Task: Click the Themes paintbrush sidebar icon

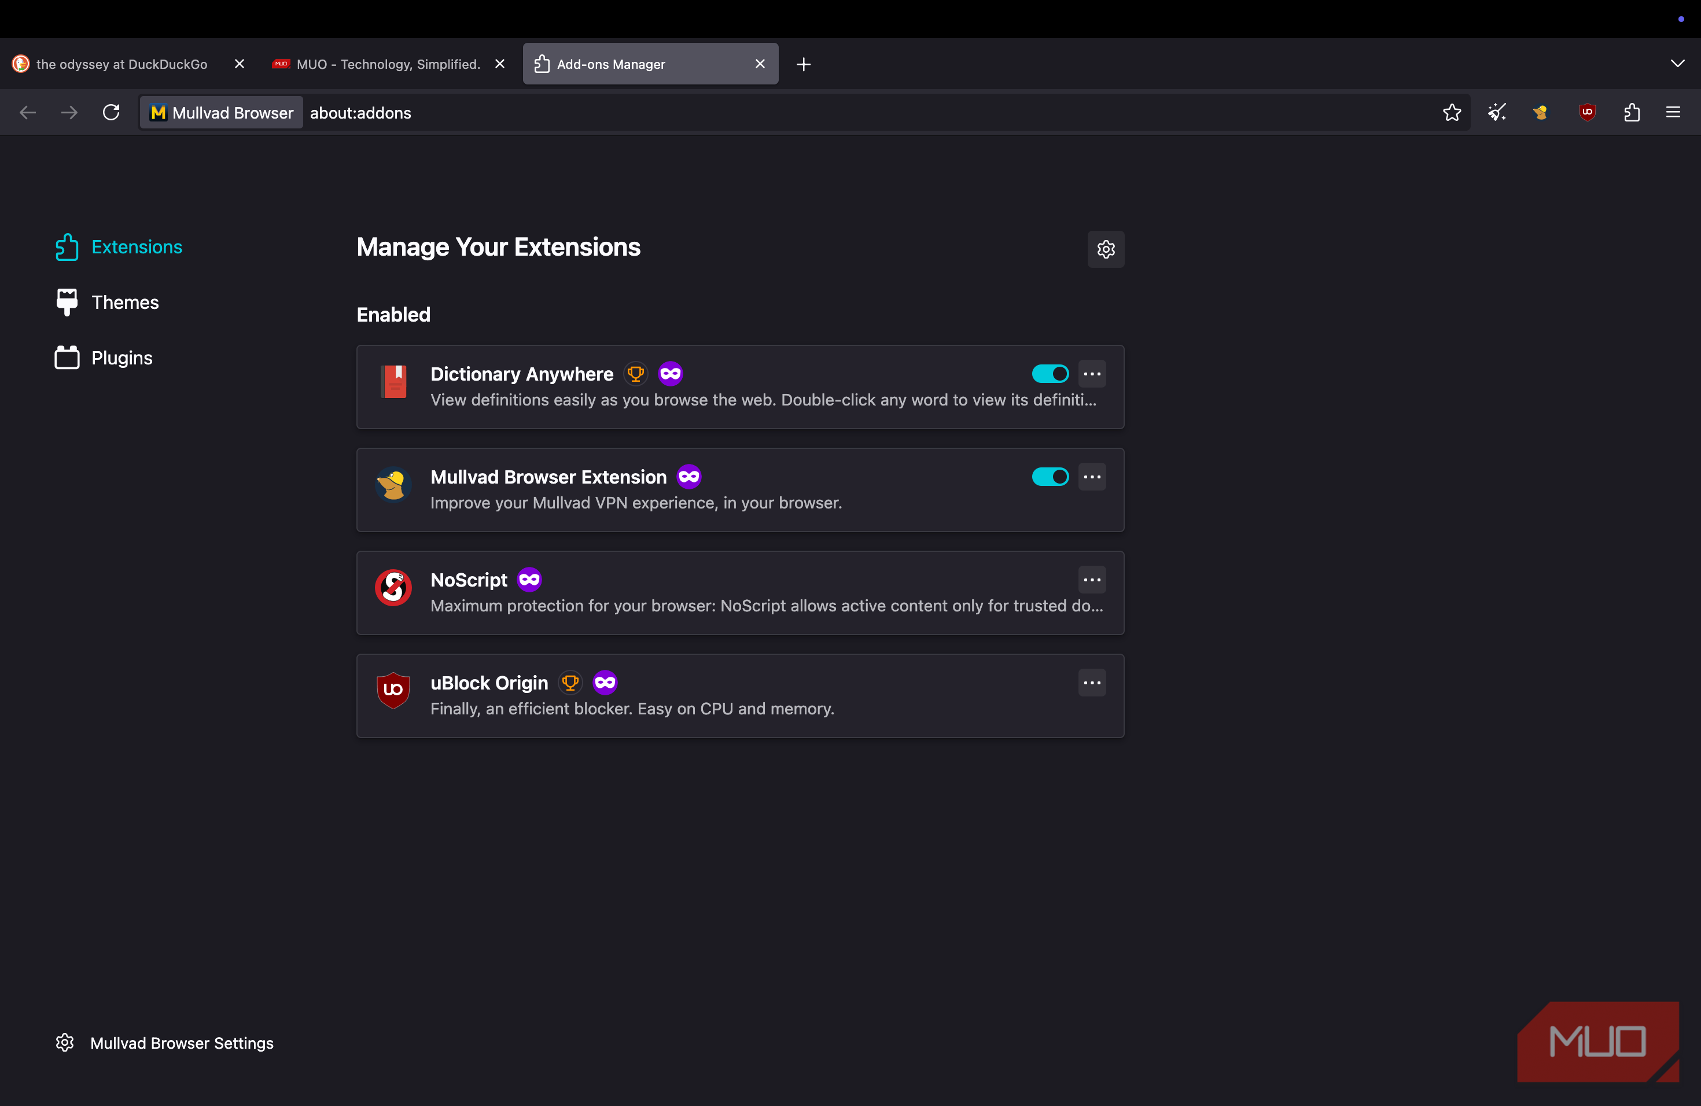Action: (x=67, y=302)
